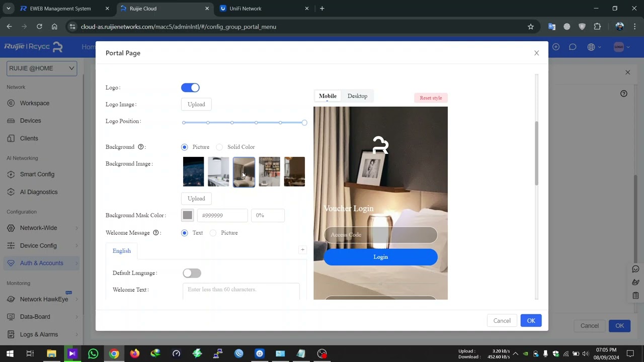Expand the Logs & Alarms menu

42,334
